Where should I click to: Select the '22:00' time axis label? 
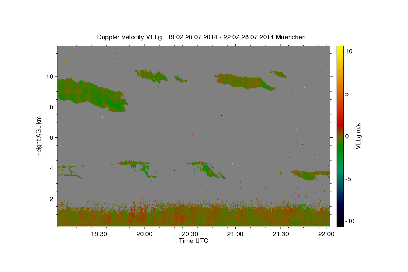point(326,234)
